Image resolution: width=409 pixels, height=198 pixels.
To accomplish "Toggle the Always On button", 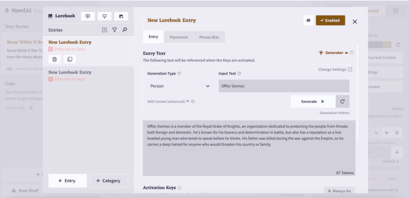I will point(340,191).
